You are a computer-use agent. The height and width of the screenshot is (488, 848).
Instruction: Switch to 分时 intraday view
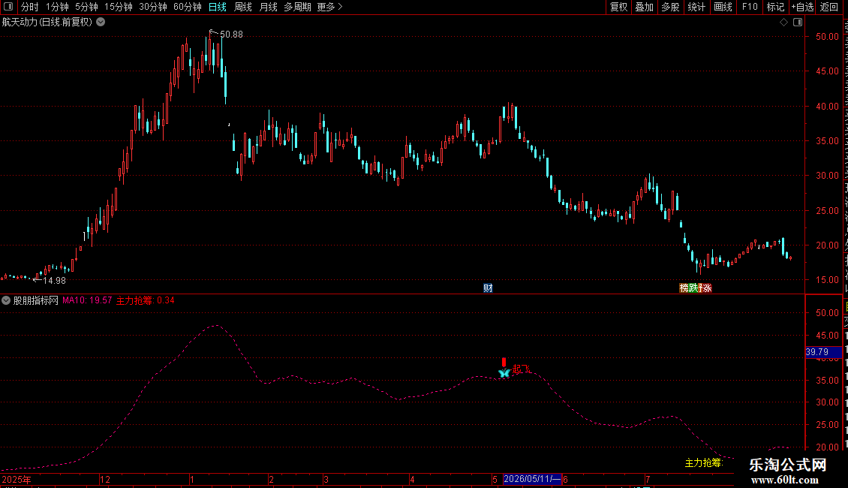tap(30, 7)
